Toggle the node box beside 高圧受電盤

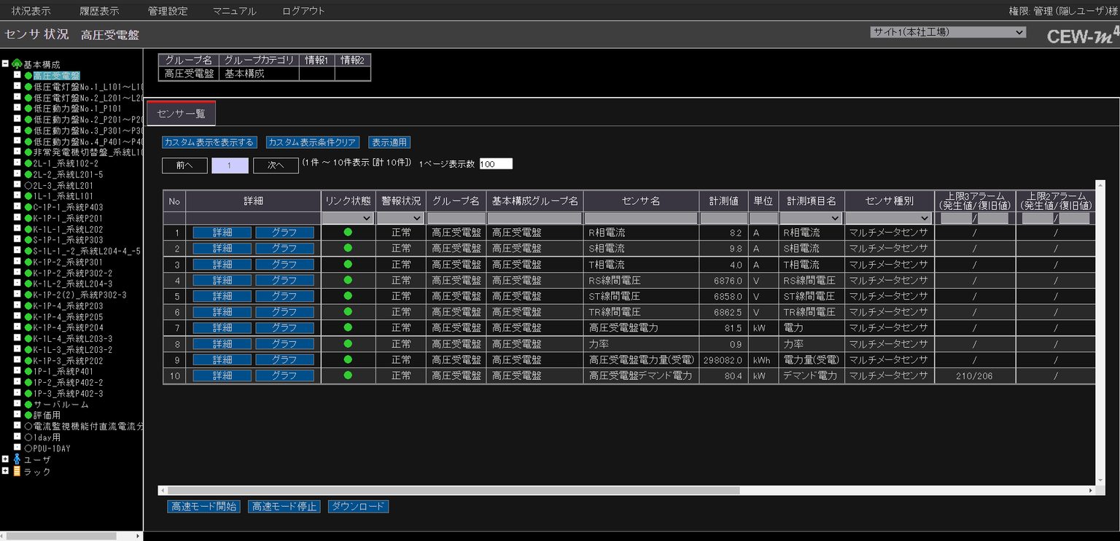[x=17, y=75]
